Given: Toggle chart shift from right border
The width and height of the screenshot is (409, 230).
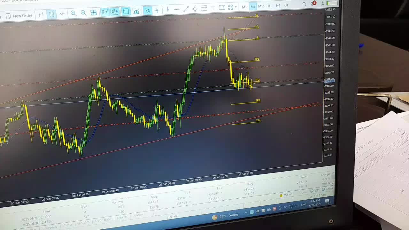Looking at the screenshot, I should tap(115, 12).
